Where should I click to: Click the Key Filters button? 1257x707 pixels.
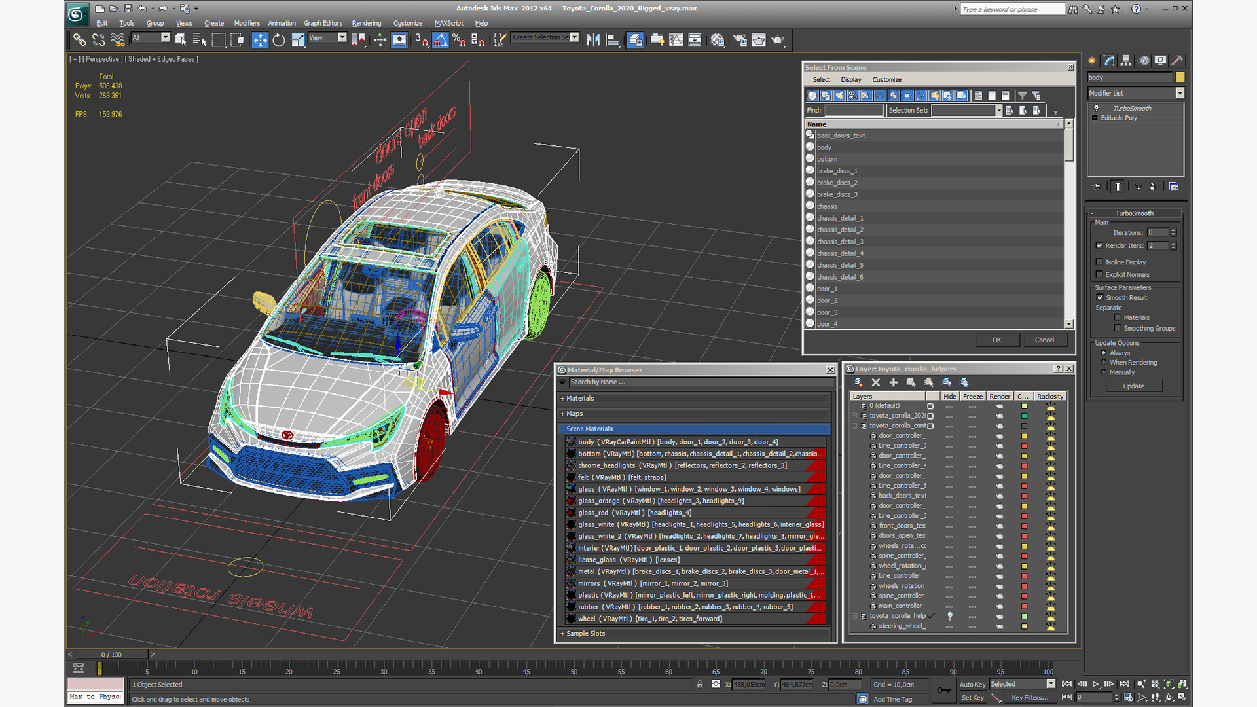coord(1030,698)
